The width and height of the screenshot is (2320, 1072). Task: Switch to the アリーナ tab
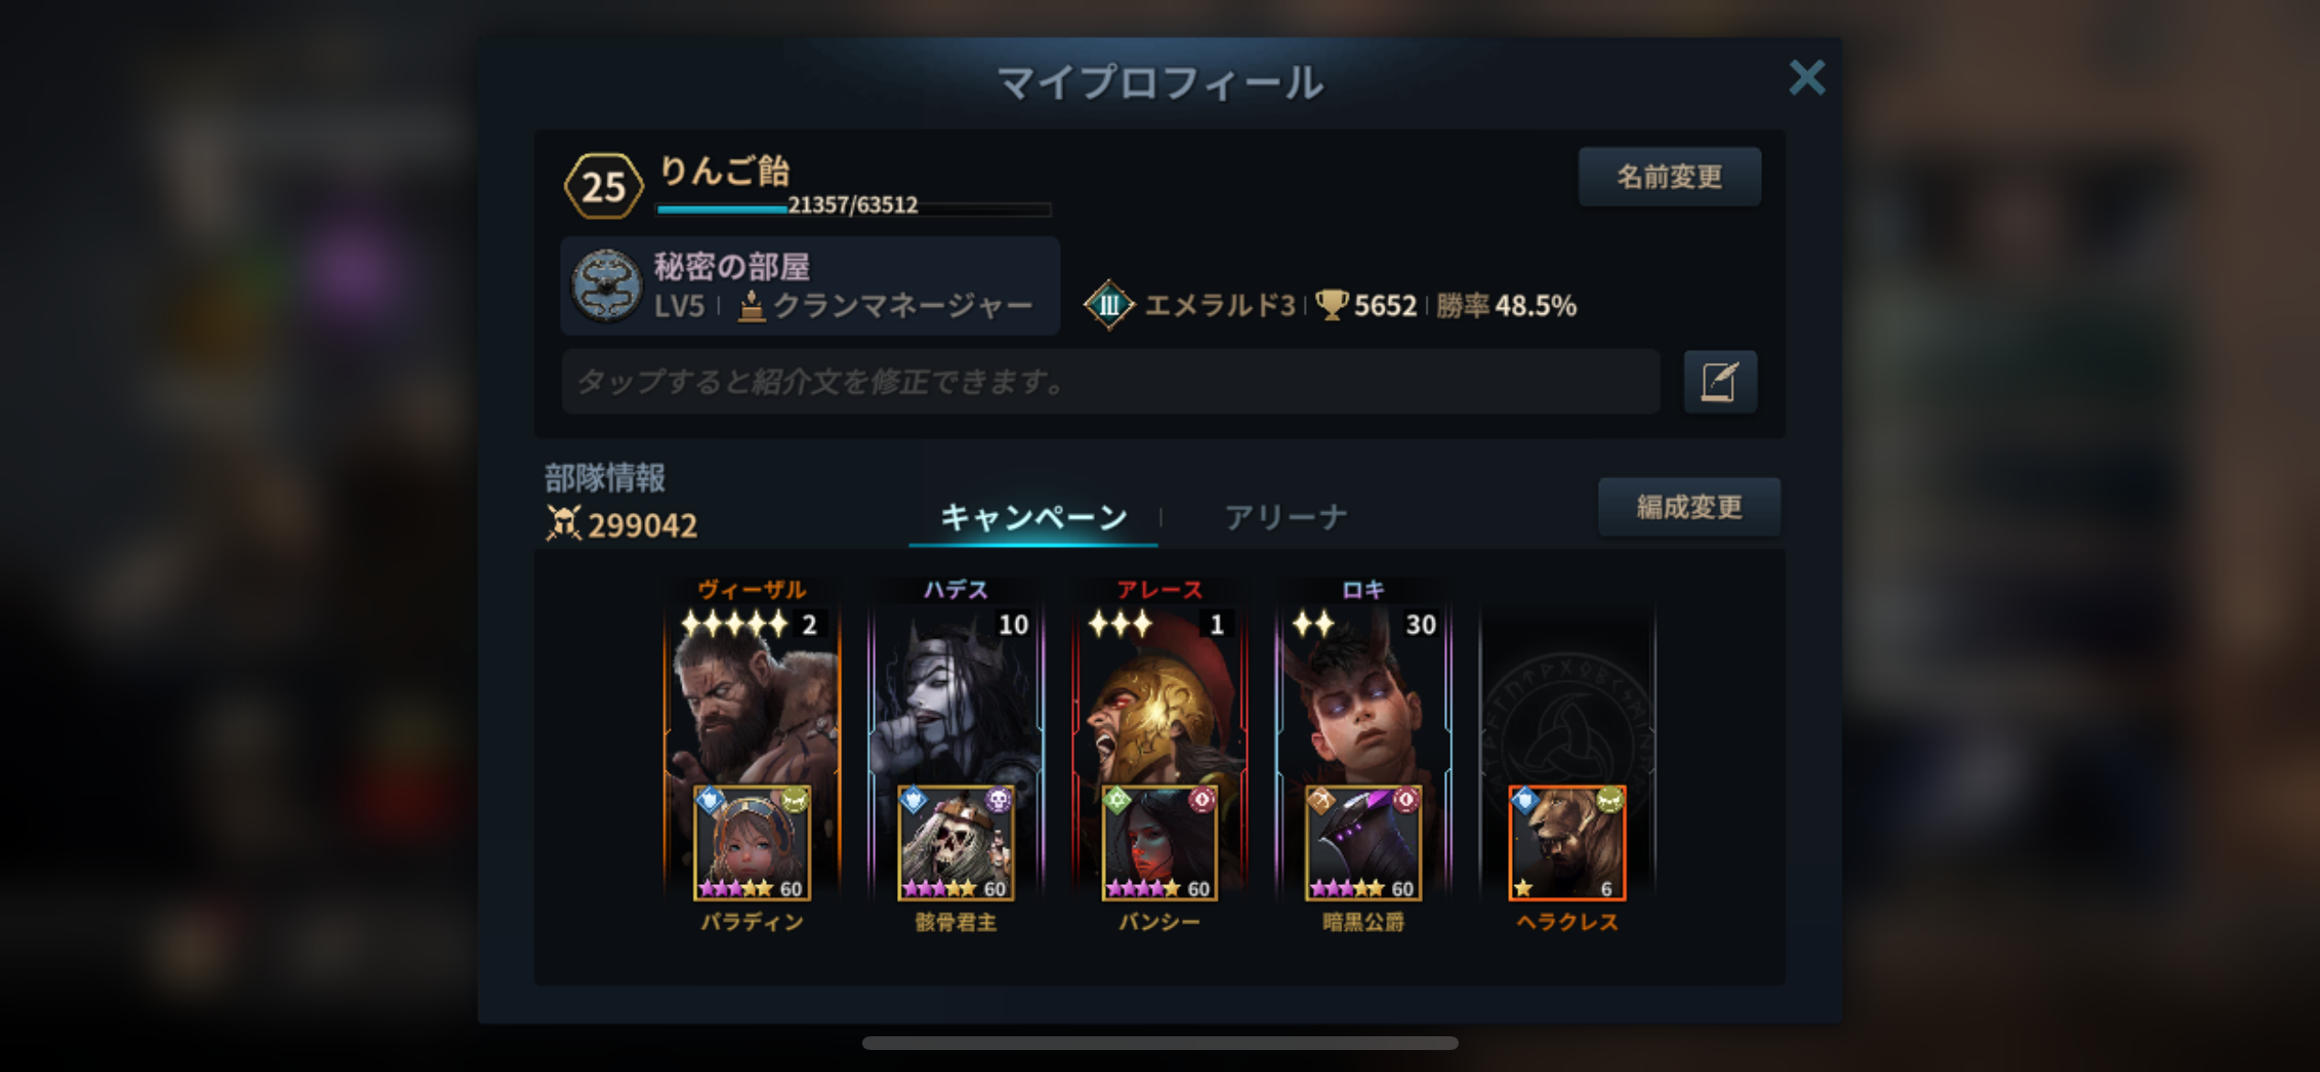pos(1286,518)
